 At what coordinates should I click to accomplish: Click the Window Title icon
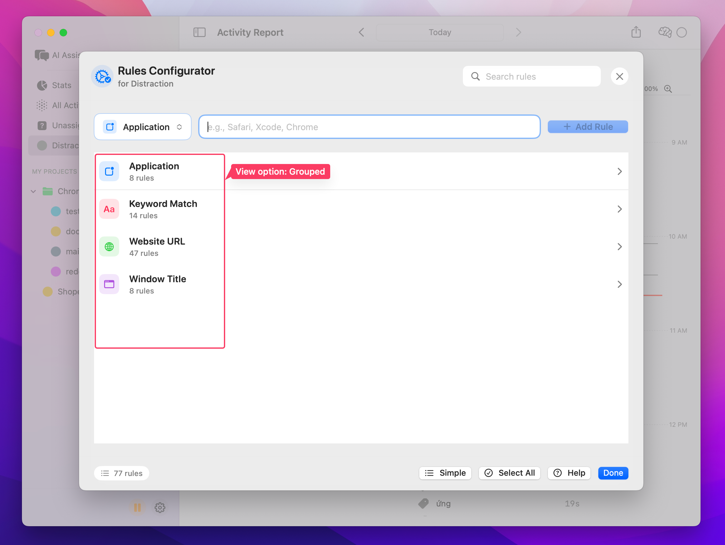click(109, 284)
